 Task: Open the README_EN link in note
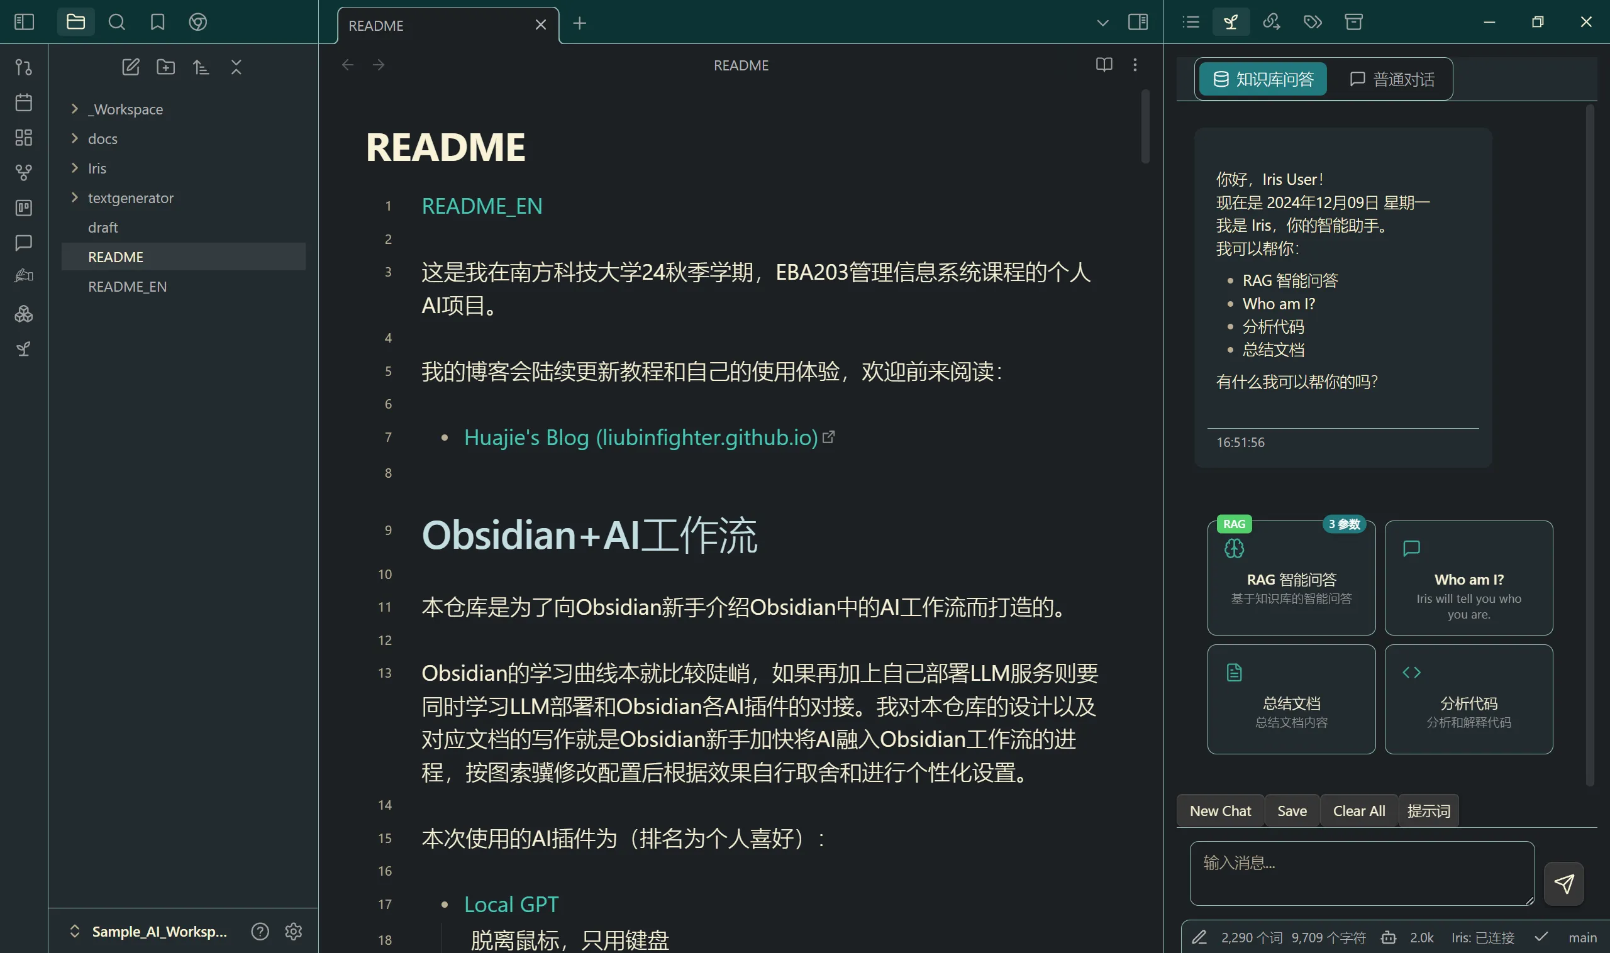pos(482,206)
